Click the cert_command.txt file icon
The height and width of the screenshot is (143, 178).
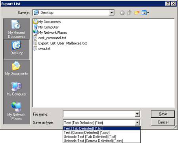35,38
